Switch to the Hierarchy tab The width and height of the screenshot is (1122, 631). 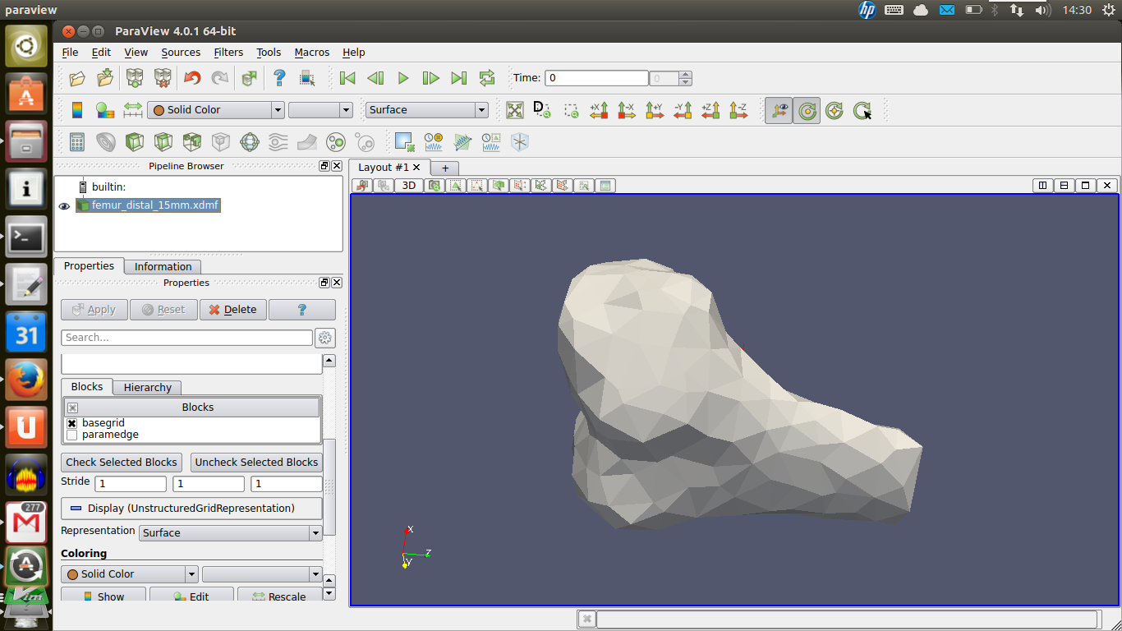tap(148, 387)
